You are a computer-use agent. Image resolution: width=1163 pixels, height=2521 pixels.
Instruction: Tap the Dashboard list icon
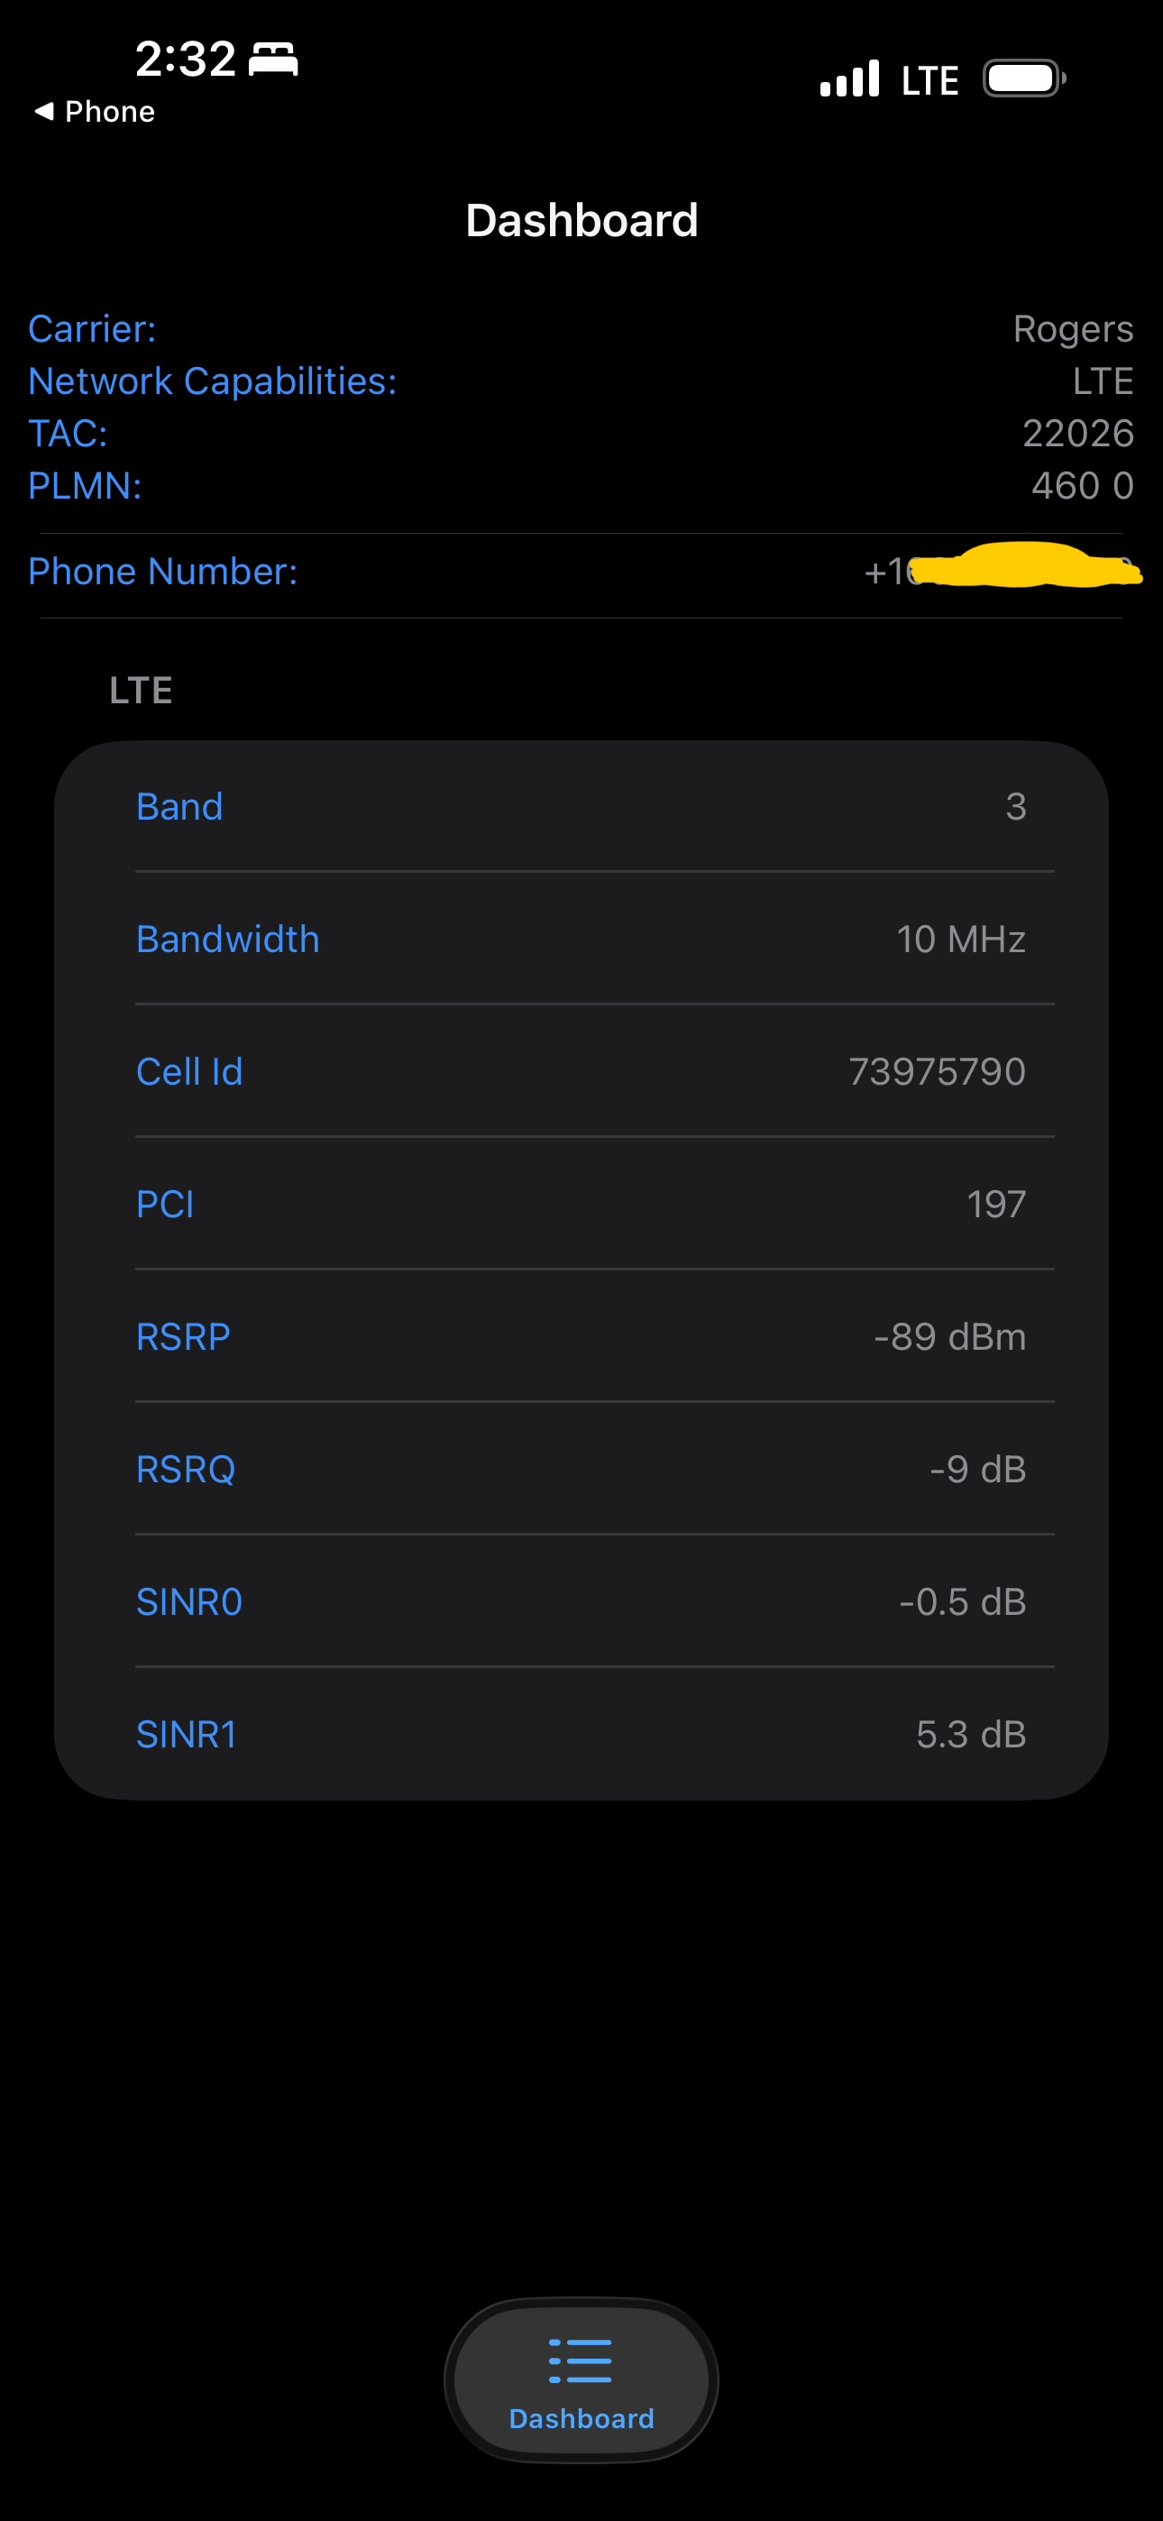tap(581, 2361)
